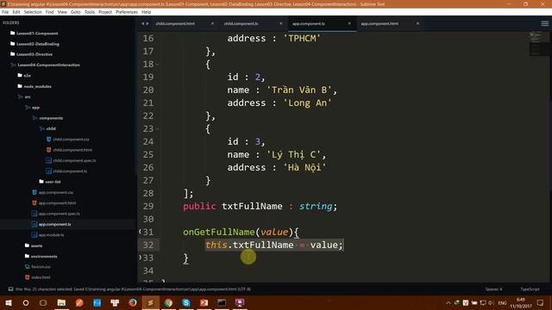The height and width of the screenshot is (310, 552).
Task: Open the Edit menu
Action: click(16, 12)
